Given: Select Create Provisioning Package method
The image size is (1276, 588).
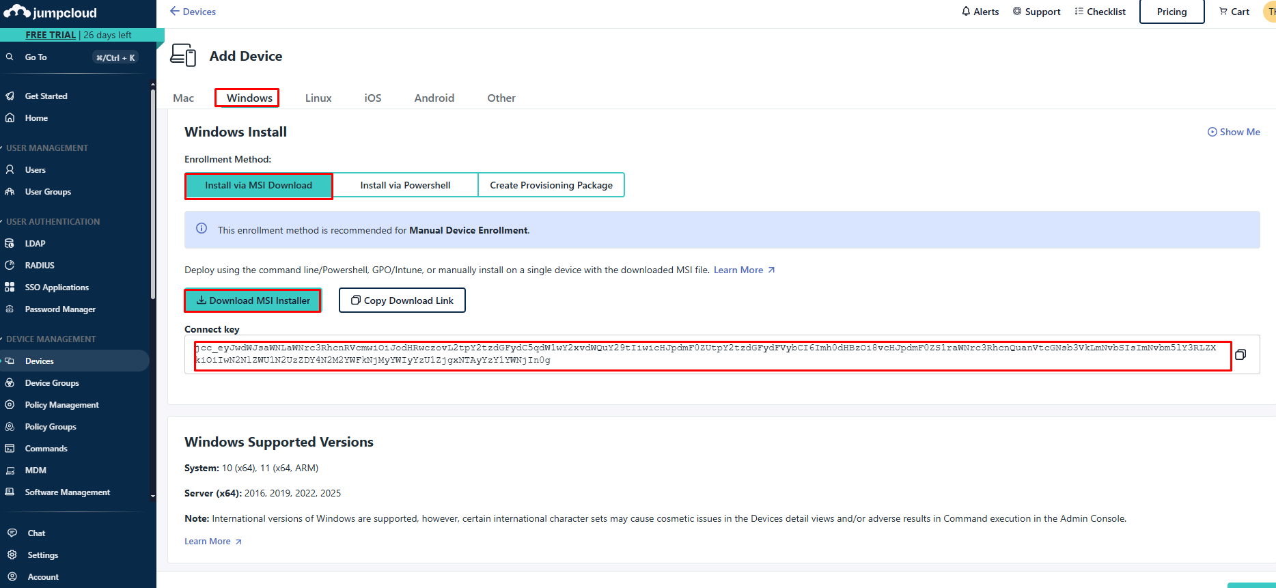Looking at the screenshot, I should tap(551, 185).
